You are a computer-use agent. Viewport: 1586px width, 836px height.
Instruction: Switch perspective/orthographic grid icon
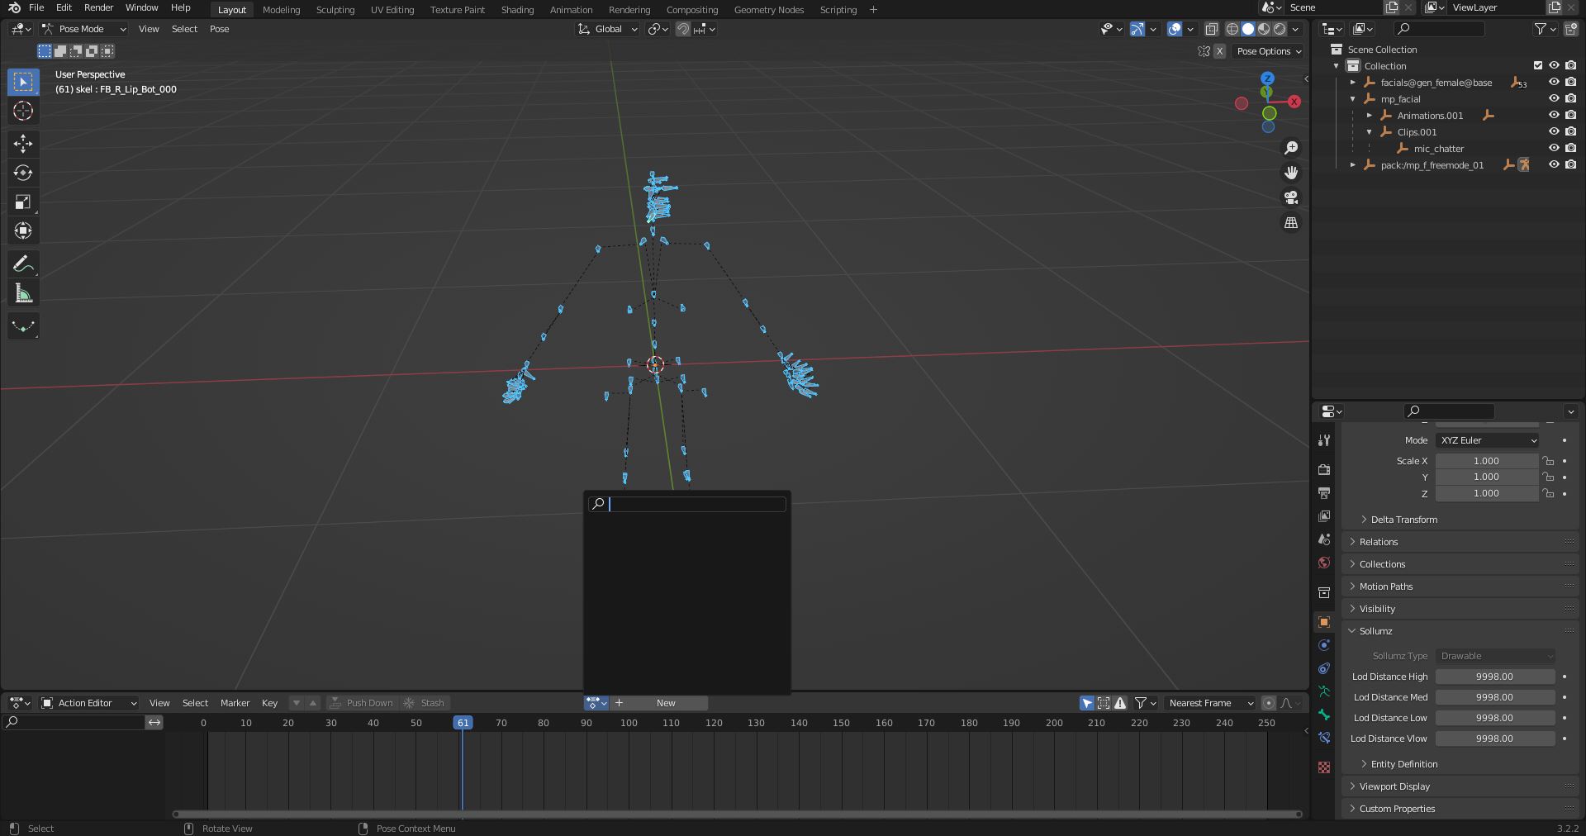(1291, 223)
